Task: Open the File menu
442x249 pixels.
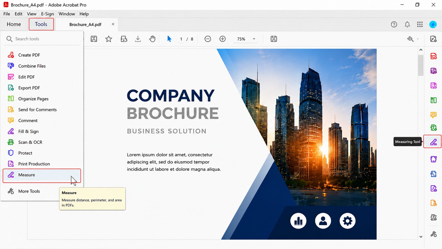Action: (7, 14)
